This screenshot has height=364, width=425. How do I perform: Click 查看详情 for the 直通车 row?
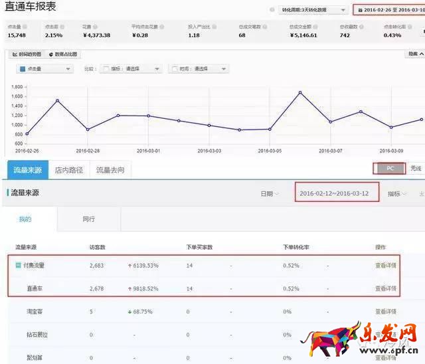[385, 288]
